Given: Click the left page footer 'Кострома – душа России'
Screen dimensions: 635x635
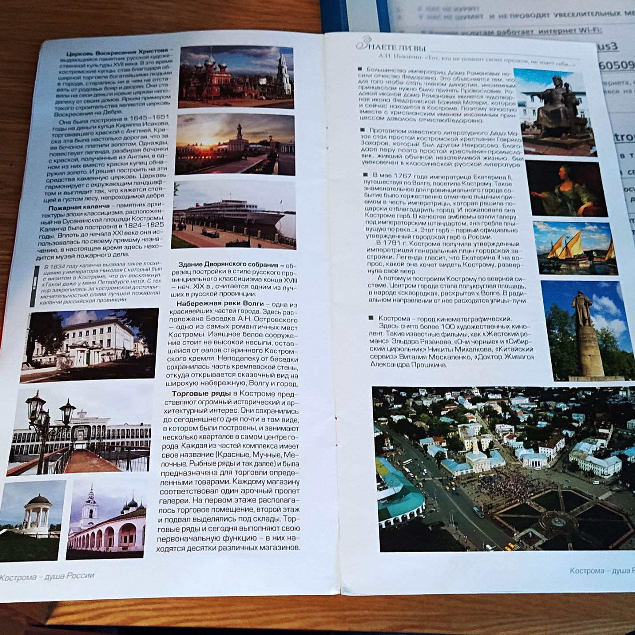Looking at the screenshot, I should point(47,576).
